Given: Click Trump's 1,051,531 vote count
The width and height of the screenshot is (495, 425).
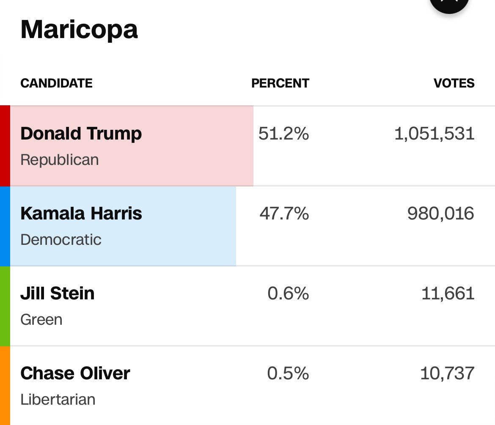Looking at the screenshot, I should tap(434, 134).
